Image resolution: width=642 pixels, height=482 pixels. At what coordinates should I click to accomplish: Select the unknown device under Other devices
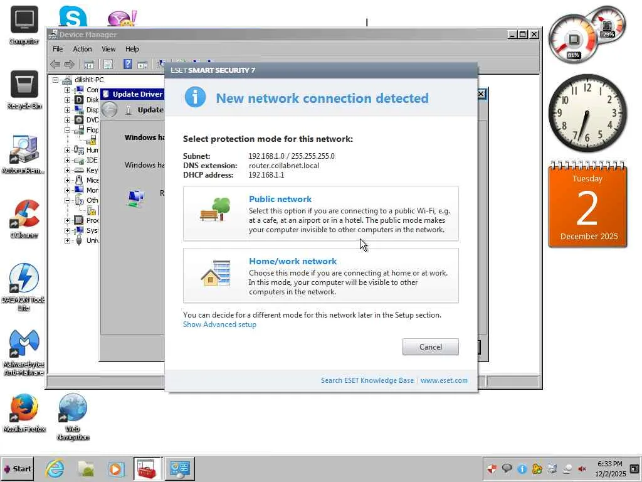(x=92, y=211)
